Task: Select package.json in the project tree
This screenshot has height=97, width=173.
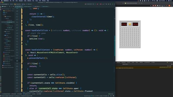Action: click(7, 58)
